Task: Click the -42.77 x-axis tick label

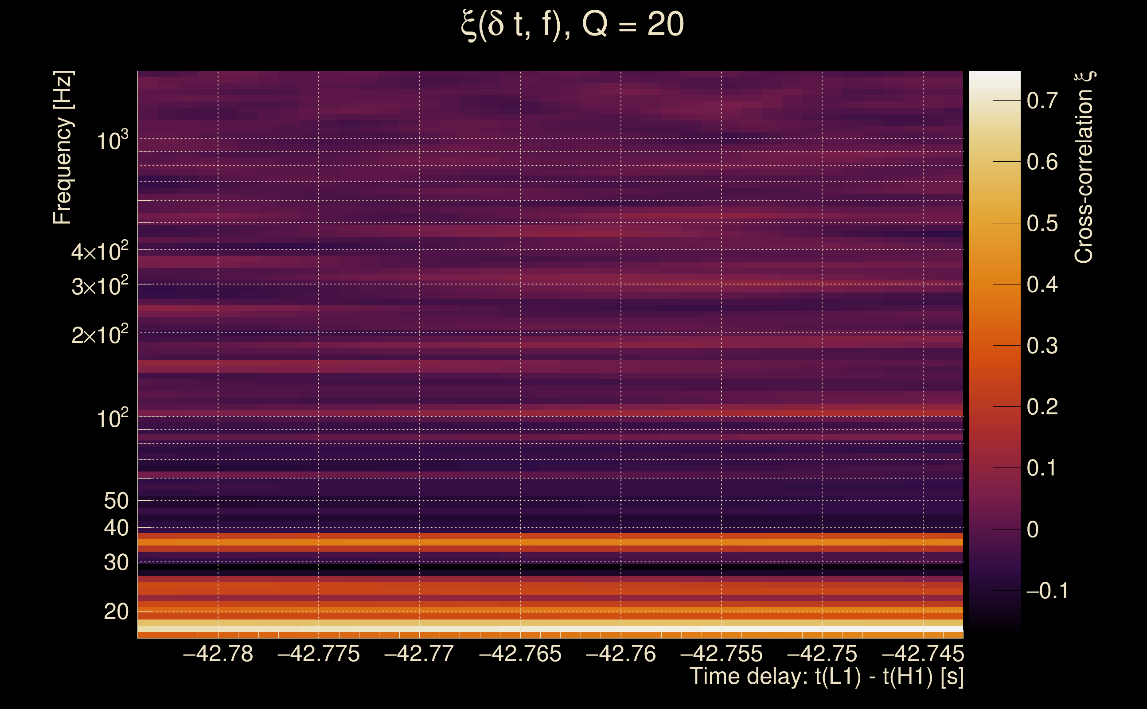Action: (419, 654)
